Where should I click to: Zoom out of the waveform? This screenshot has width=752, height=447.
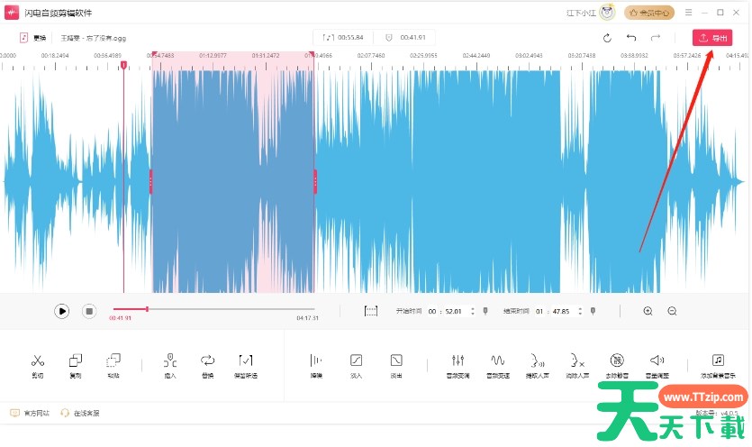[672, 311]
